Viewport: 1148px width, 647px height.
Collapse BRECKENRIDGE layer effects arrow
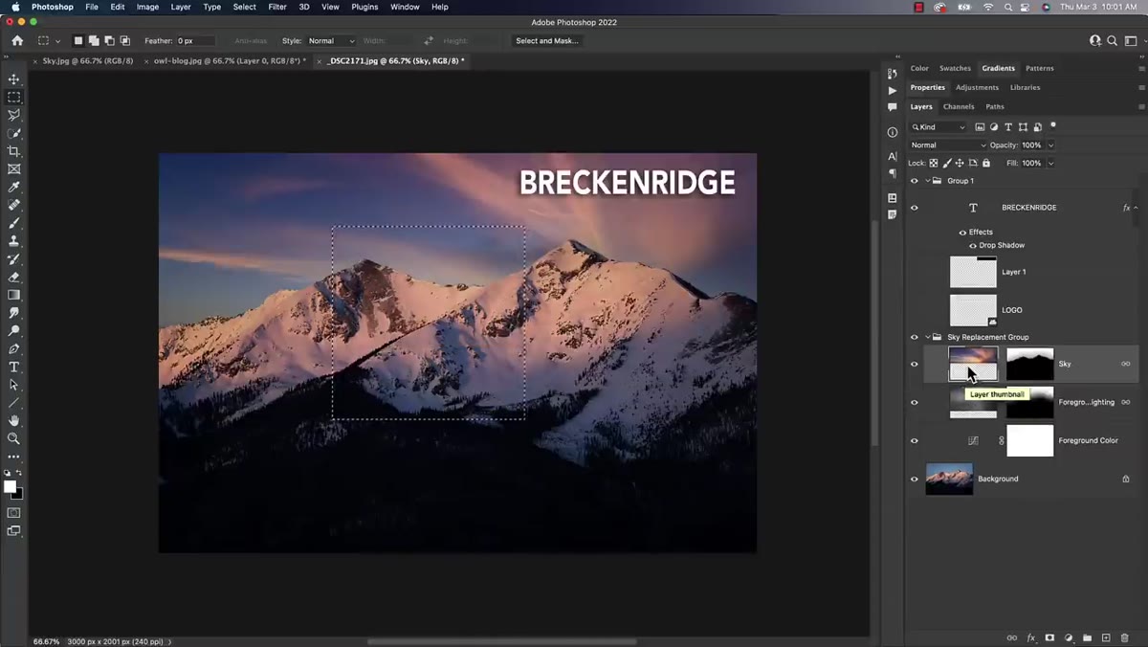pyautogui.click(x=1136, y=208)
